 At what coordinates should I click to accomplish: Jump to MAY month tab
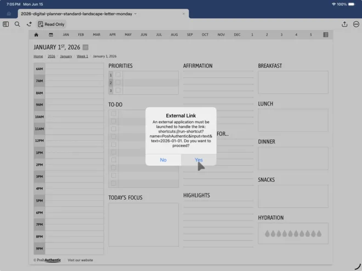(x=128, y=35)
